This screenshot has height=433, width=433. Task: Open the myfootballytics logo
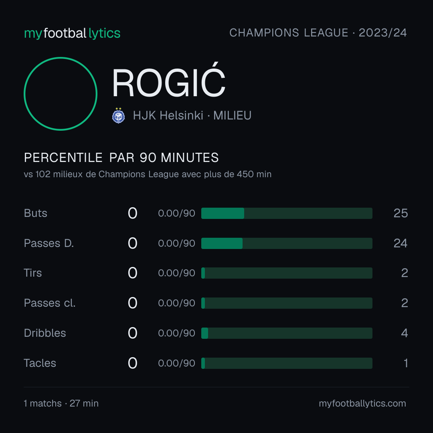(72, 33)
